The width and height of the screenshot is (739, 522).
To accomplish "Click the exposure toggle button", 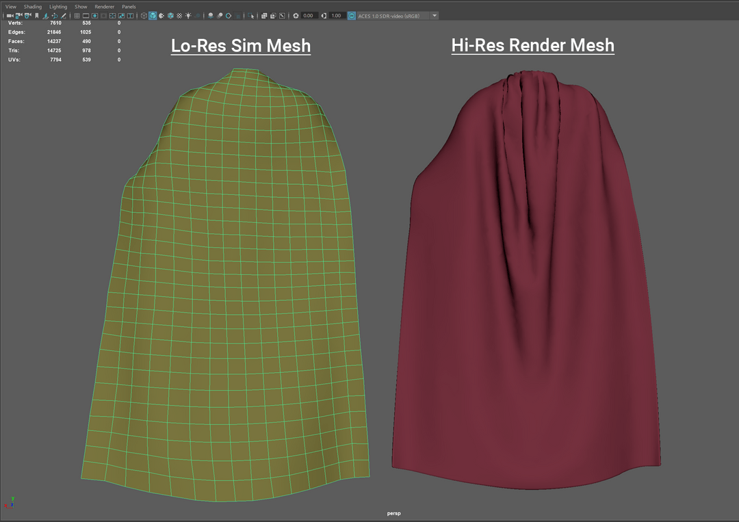I will coord(296,15).
